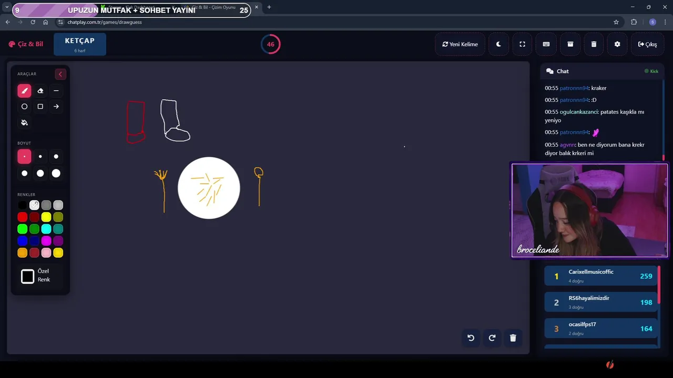Select the eraser tool
This screenshot has width=673, height=378.
(40, 91)
